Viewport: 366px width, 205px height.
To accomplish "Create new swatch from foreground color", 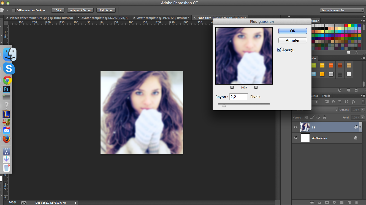I will tap(348, 53).
